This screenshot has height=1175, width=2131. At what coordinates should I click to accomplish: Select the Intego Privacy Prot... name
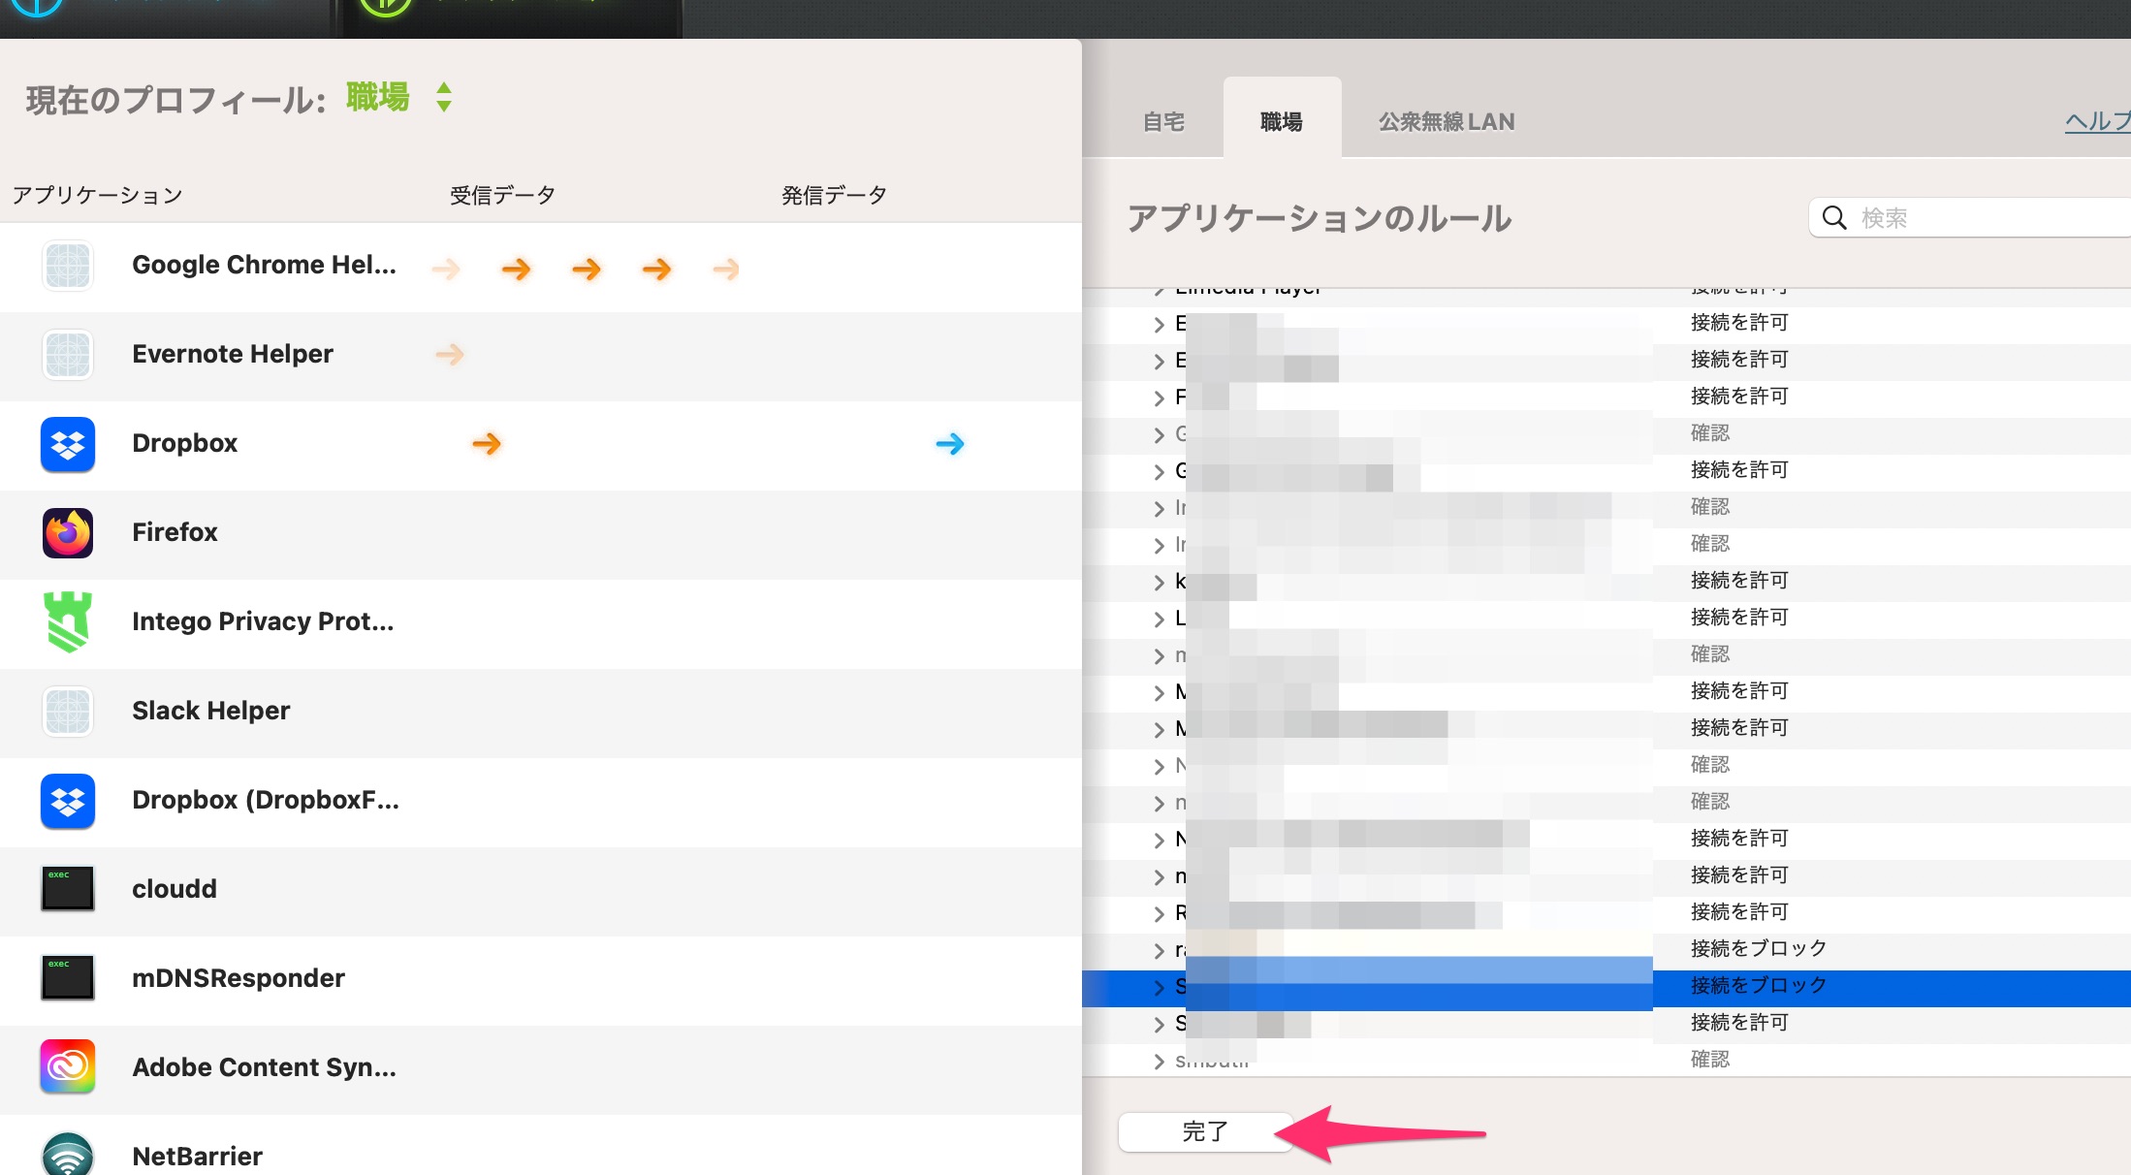(263, 621)
